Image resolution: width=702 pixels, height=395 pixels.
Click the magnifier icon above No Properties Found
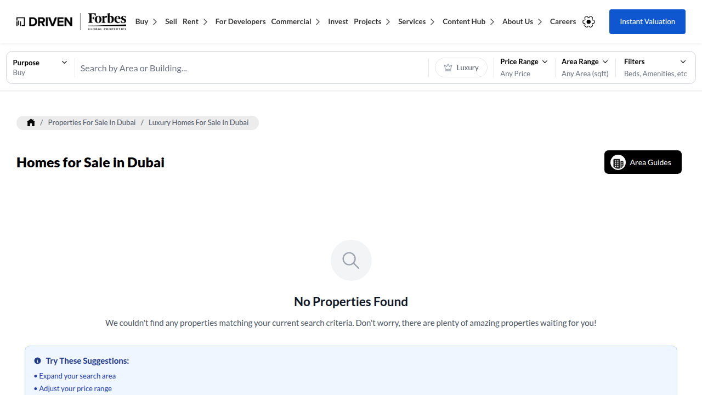click(x=351, y=260)
